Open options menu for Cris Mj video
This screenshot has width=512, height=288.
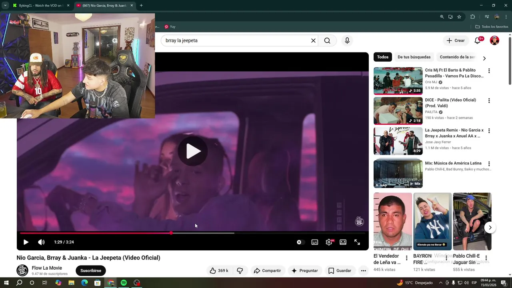(489, 71)
